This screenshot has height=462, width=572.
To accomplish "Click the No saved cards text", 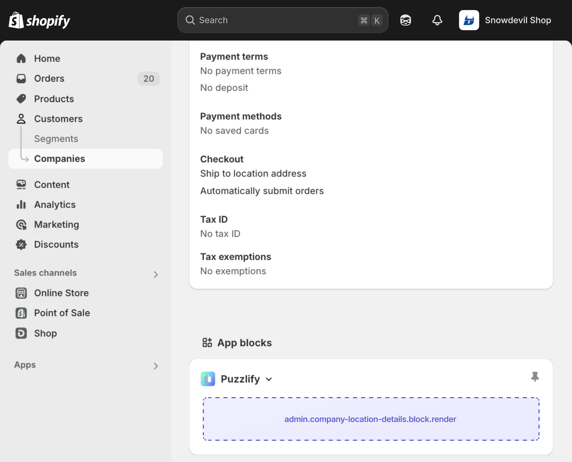I will click(234, 131).
